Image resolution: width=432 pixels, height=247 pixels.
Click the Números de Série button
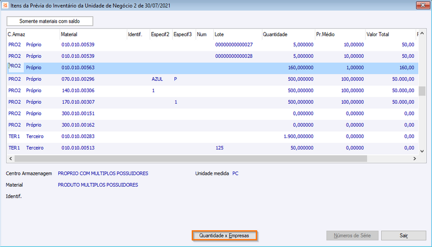pyautogui.click(x=352, y=236)
